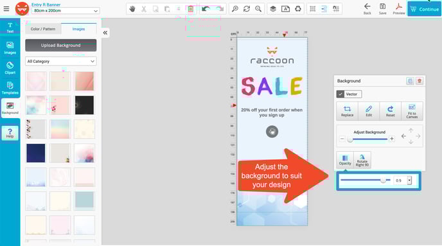Click the opacity value field showing 0.9
Viewport: 442px width, 246px height.
[x=400, y=180]
